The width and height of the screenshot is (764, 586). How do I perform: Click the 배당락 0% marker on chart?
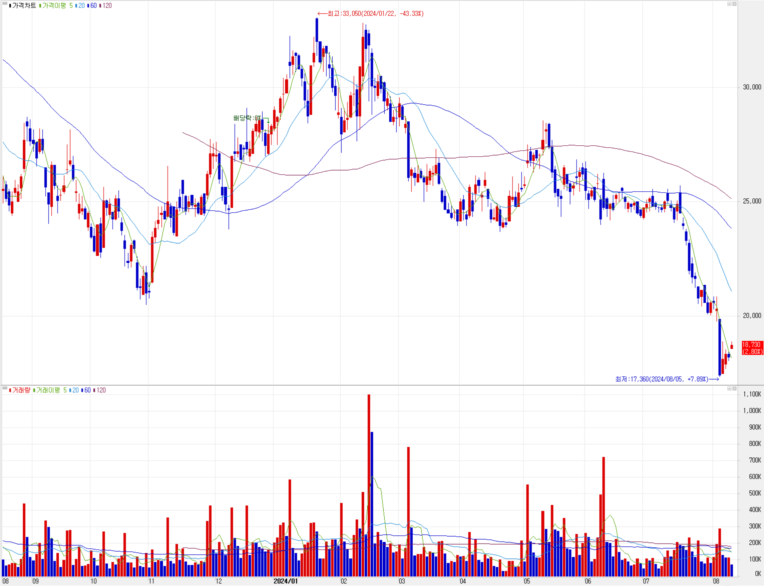point(247,118)
